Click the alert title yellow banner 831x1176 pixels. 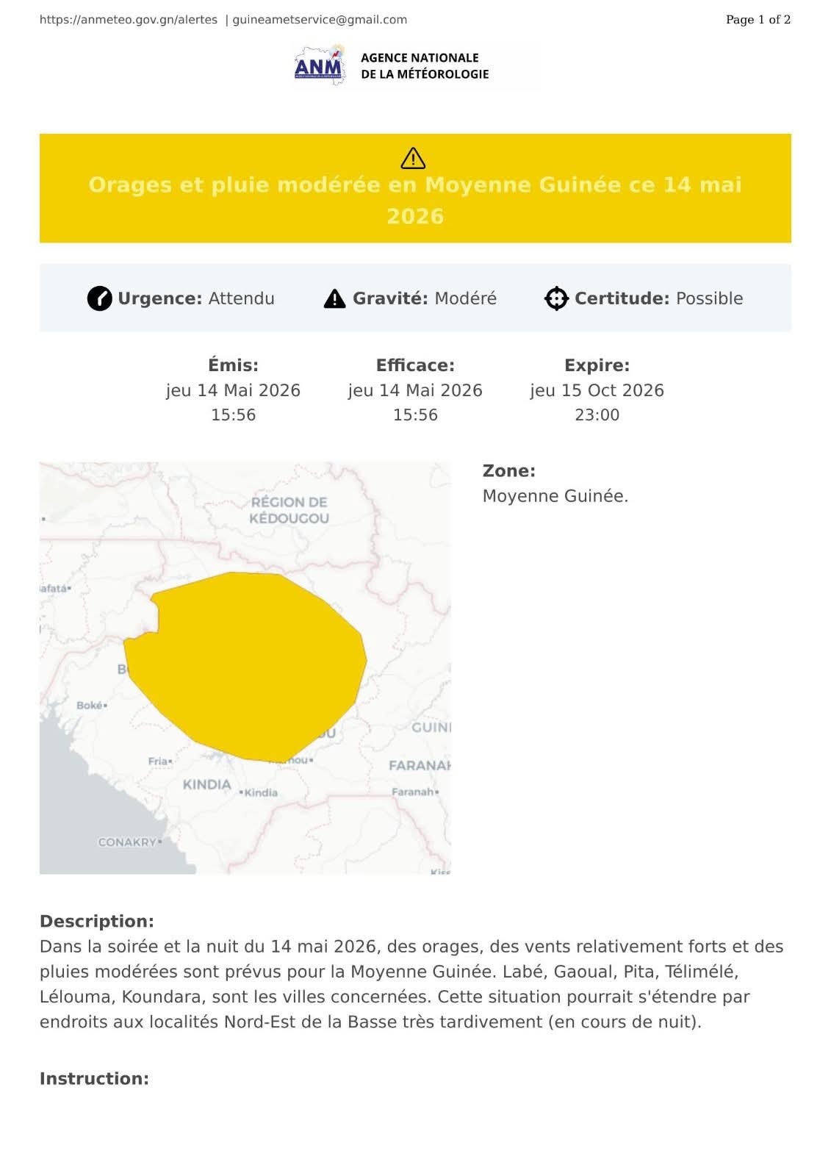[x=415, y=188]
